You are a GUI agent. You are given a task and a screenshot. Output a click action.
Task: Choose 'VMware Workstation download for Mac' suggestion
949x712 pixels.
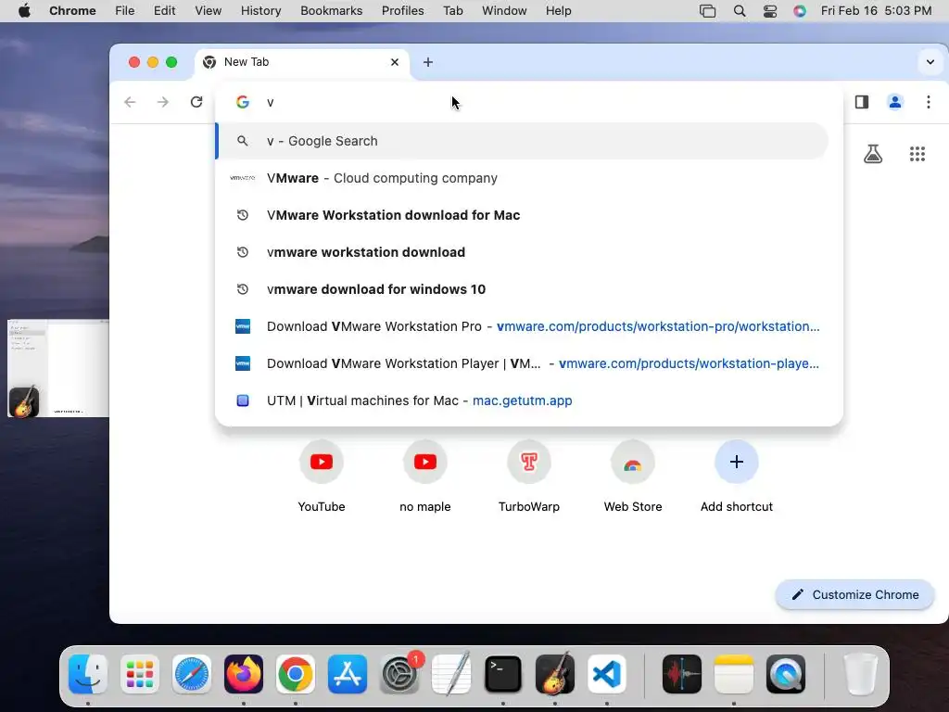pyautogui.click(x=523, y=215)
